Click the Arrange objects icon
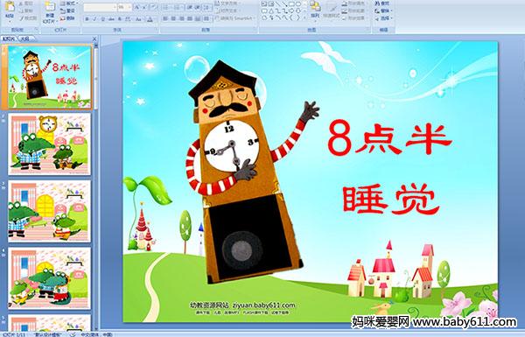525x337 pixels. 315,6
